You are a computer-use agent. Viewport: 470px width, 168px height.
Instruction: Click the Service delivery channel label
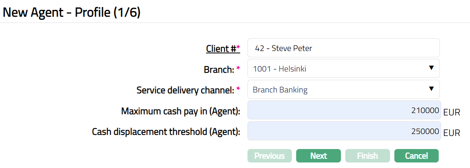tap(185, 90)
